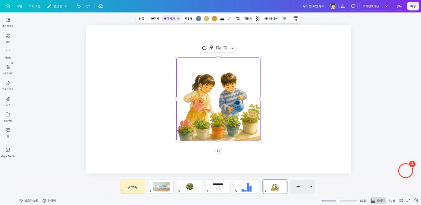Open 업로드 항목 uploads panel
Viewport: 421px width, 205px height.
tap(8, 85)
